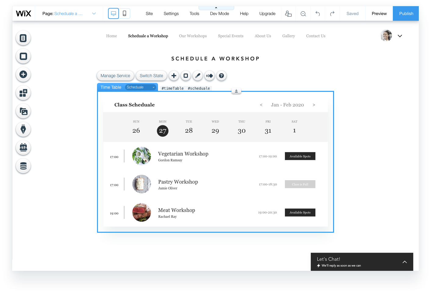Open the Upgrade menu

(267, 13)
